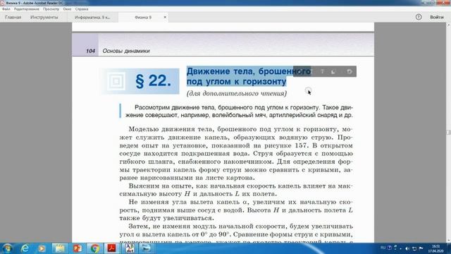Click the rightmost icon in floating selection toolbar

click(x=350, y=71)
